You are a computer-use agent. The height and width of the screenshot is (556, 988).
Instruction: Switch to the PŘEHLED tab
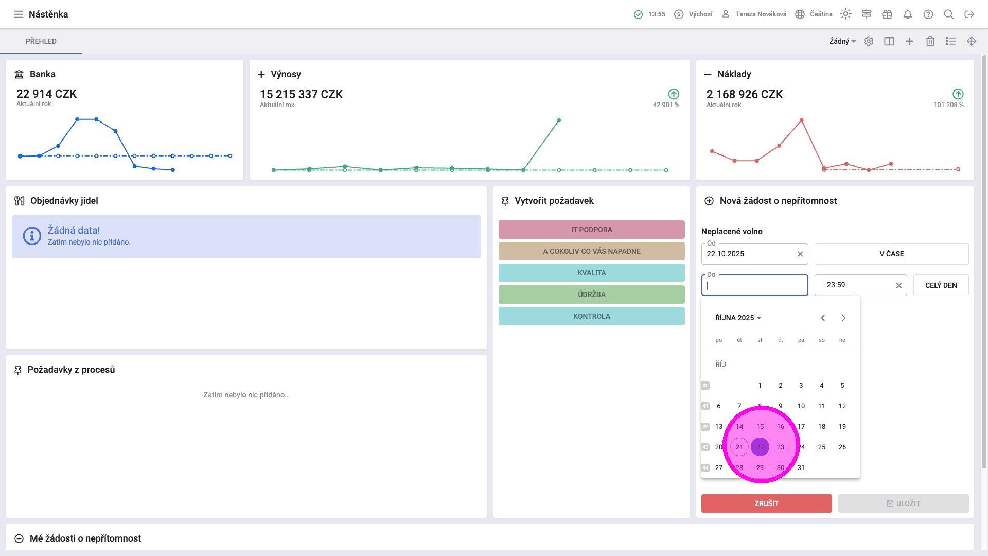[41, 41]
